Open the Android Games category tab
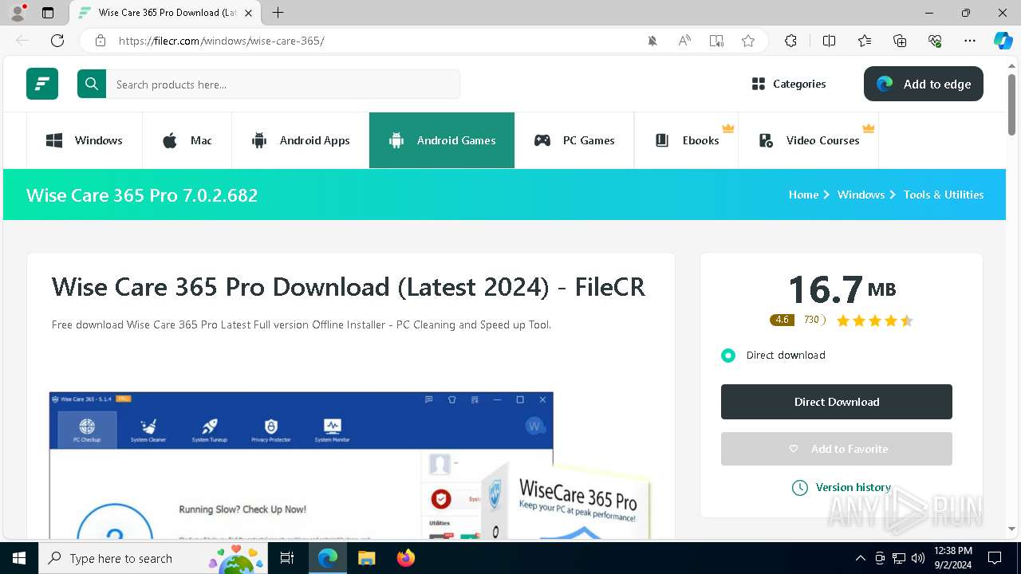The image size is (1021, 574). coord(442,140)
